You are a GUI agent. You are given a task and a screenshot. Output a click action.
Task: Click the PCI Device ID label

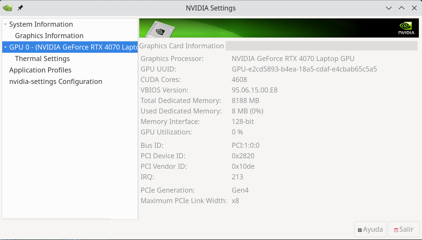point(163,156)
